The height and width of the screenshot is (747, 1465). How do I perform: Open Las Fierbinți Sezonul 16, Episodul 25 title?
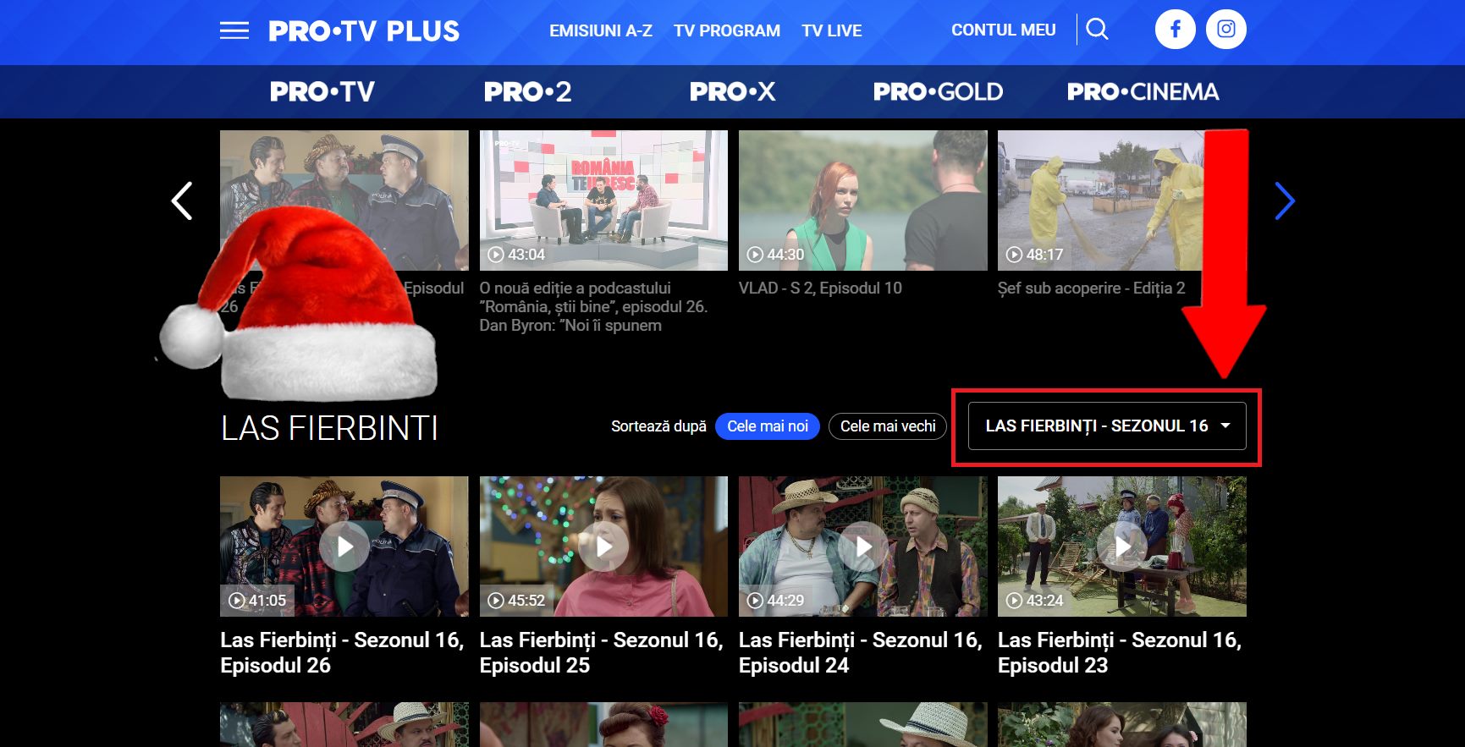[602, 653]
